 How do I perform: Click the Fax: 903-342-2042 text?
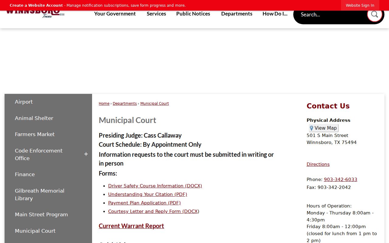coord(329,187)
